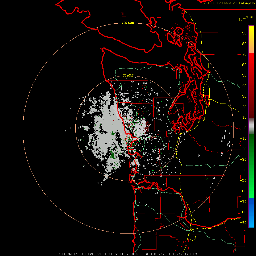256x256 pixels.
Task: Click the 50 value on velocity scale
Action: tap(244, 75)
